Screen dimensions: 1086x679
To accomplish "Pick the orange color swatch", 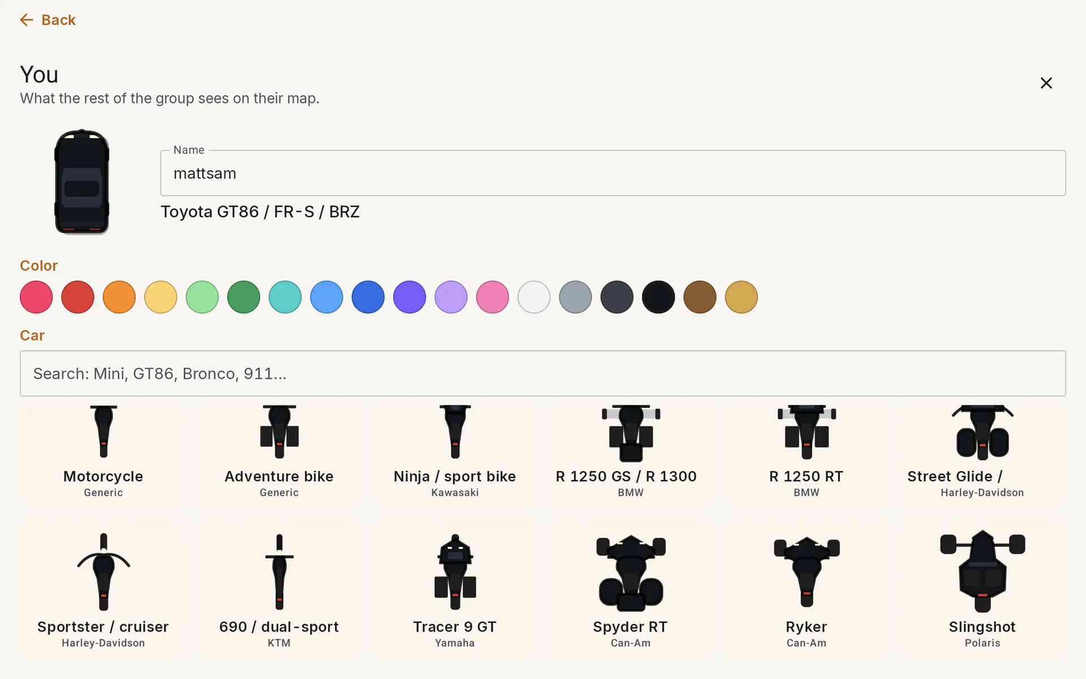I will [x=119, y=297].
